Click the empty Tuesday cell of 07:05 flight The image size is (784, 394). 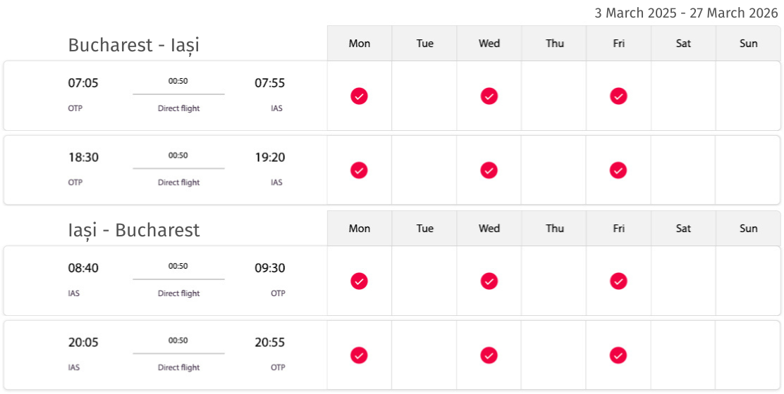pos(424,96)
